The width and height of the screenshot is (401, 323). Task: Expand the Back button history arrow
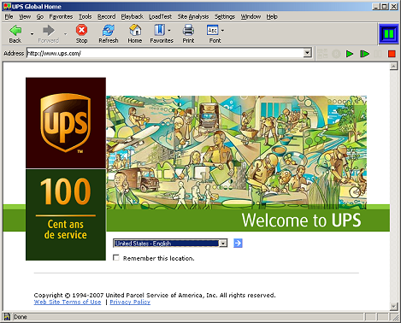point(32,34)
